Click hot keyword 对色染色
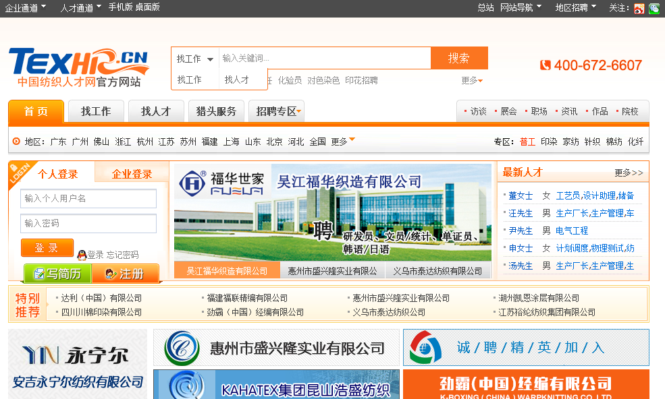 click(323, 80)
